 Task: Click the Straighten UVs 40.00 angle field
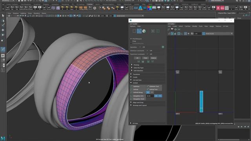[150, 96]
